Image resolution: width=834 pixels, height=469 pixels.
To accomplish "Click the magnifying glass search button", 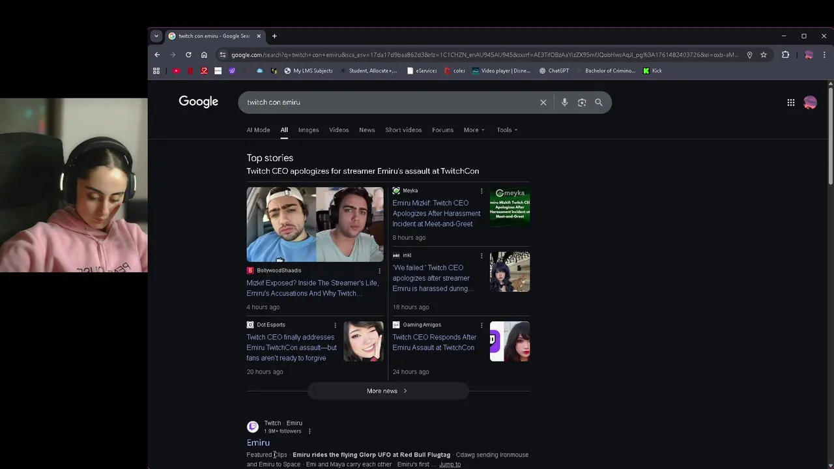I will coord(599,102).
